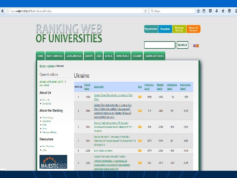Click the world rank value 1028
Screen dimensions: 237x178
88,97
